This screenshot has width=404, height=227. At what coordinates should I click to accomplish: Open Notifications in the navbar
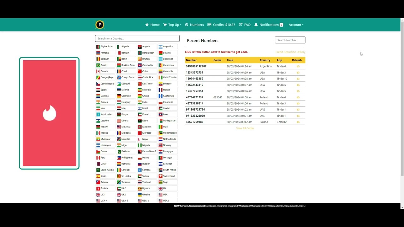click(269, 25)
